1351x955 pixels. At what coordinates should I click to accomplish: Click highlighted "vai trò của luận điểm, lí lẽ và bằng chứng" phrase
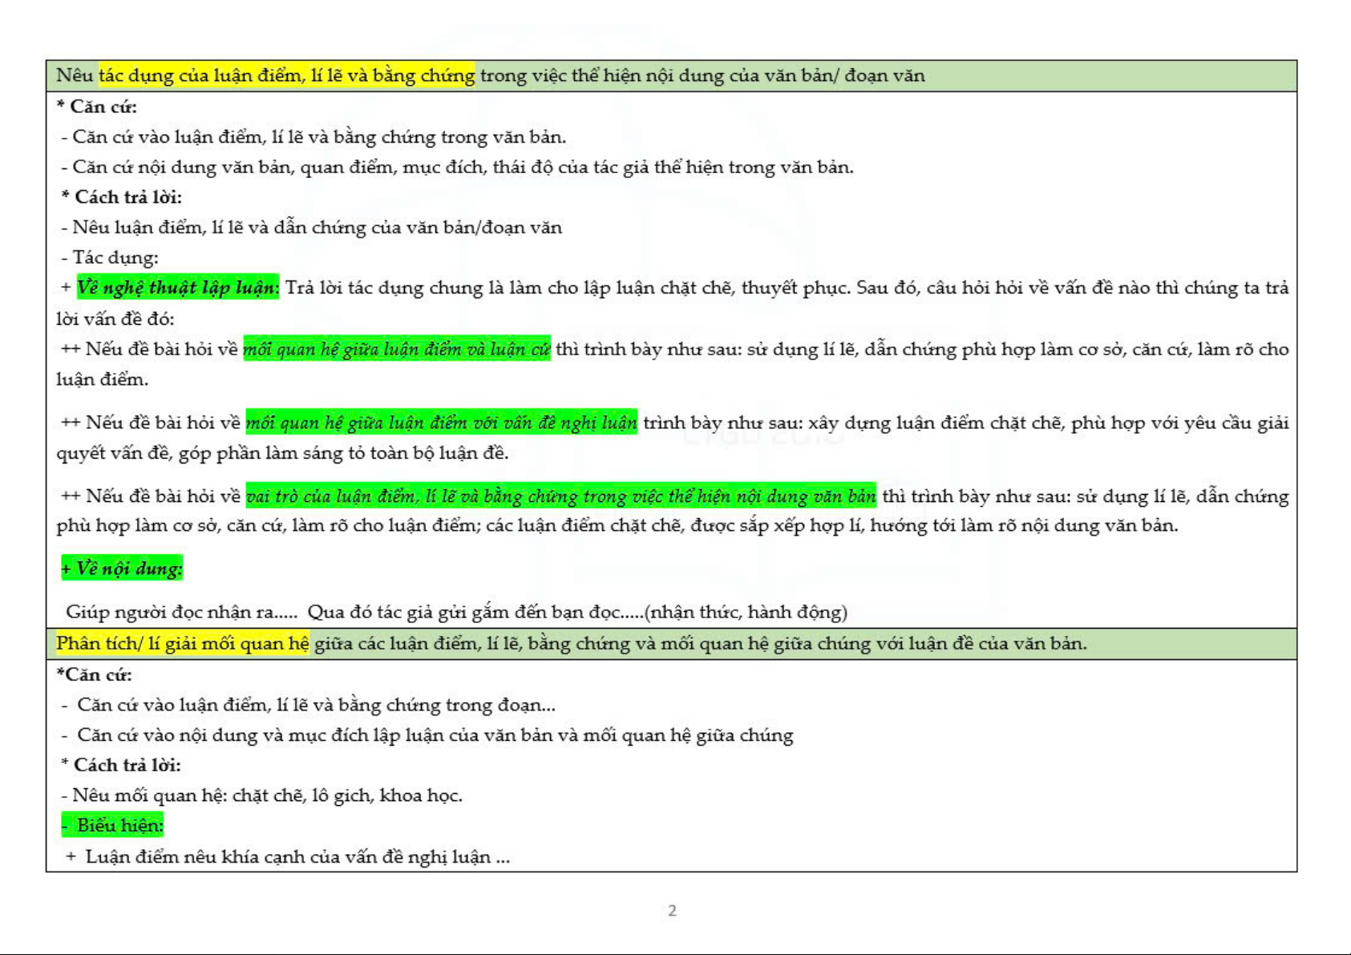560,496
